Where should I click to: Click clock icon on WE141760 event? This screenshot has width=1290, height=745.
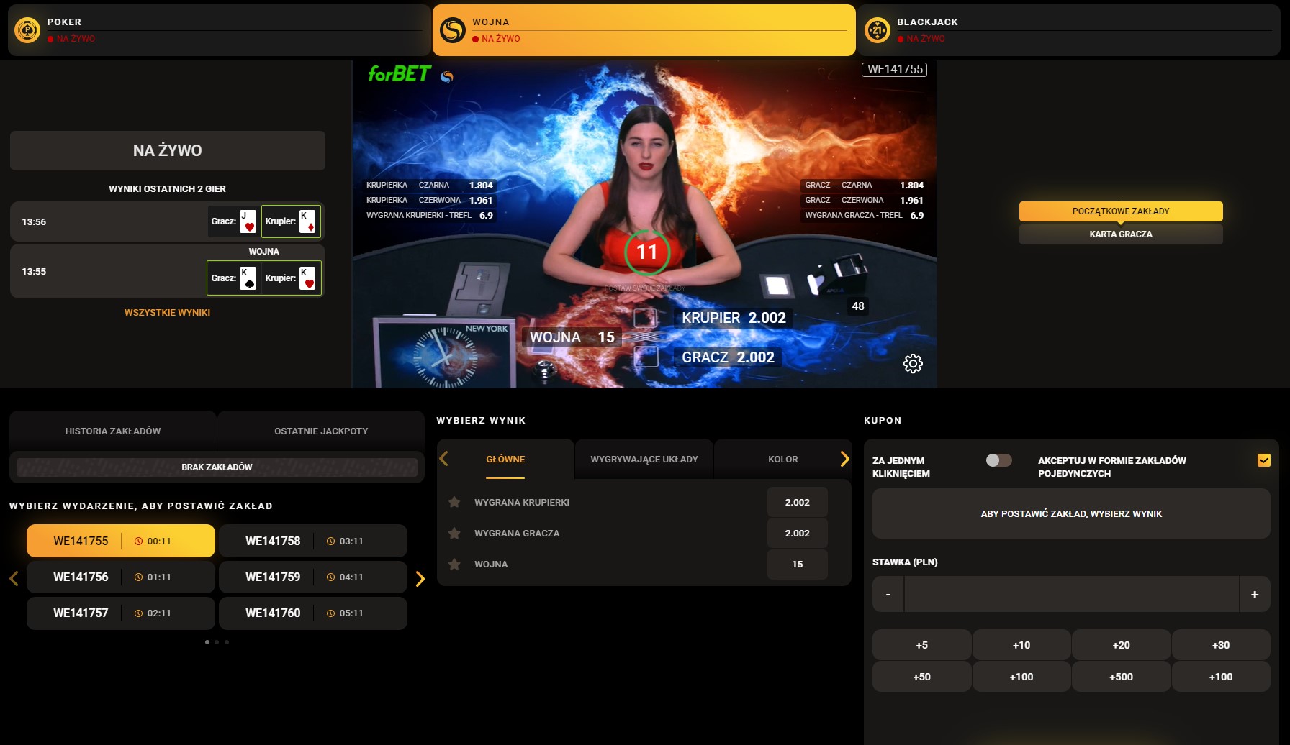click(330, 613)
